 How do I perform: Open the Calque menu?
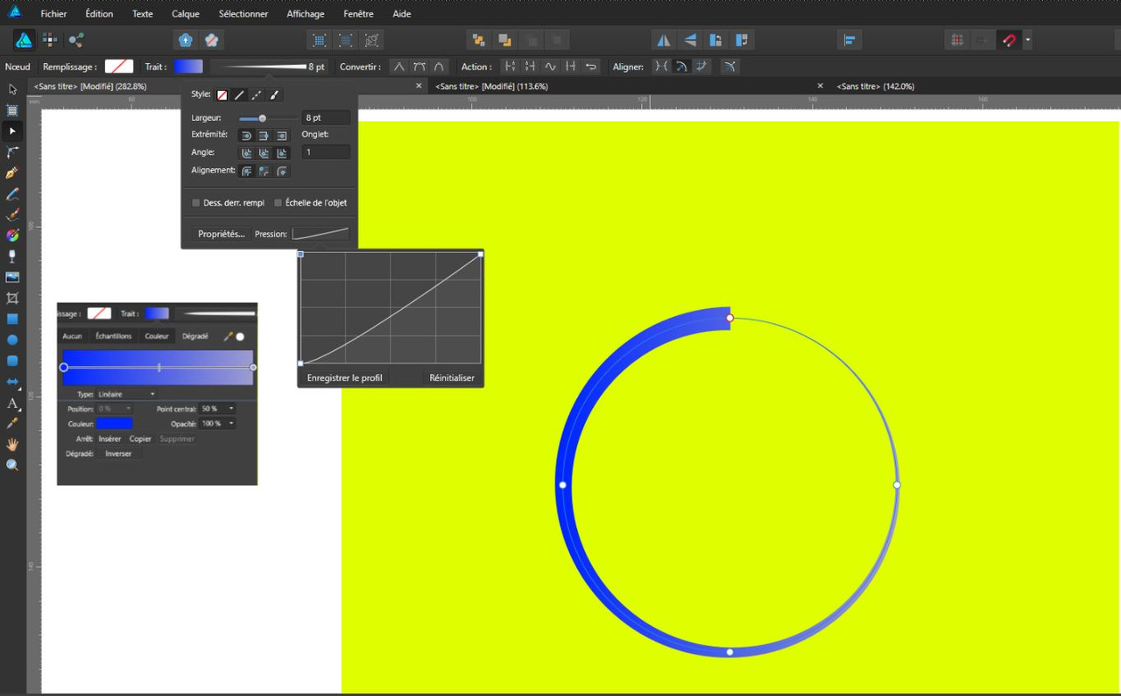pos(186,14)
